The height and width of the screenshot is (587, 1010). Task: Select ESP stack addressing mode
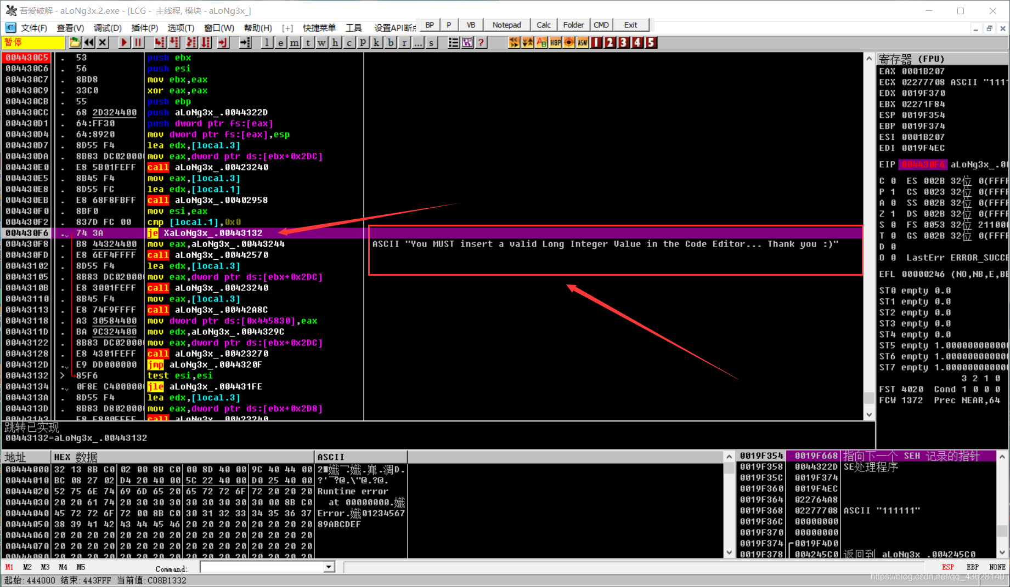947,567
